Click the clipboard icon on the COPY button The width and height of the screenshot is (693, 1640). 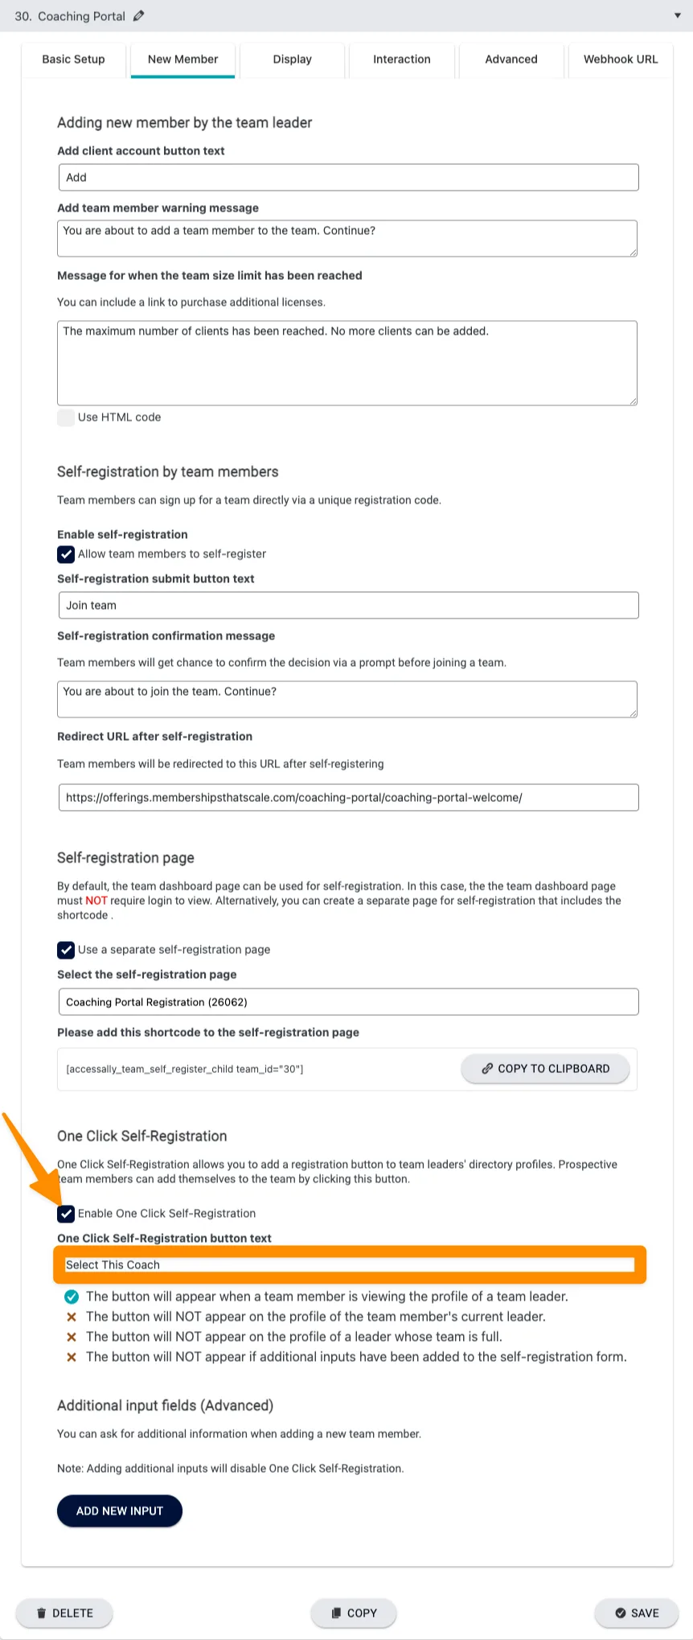coord(335,1613)
